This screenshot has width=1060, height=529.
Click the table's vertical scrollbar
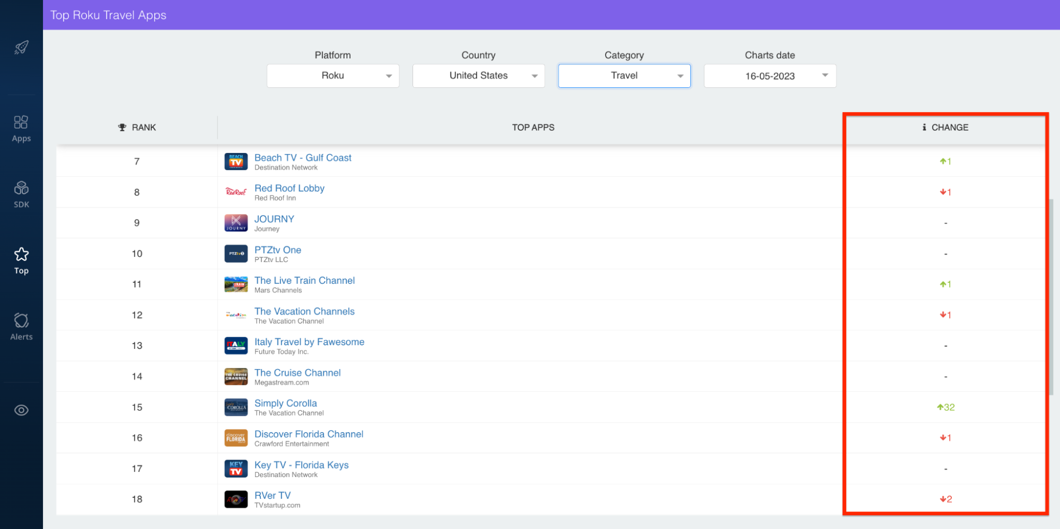[1051, 297]
